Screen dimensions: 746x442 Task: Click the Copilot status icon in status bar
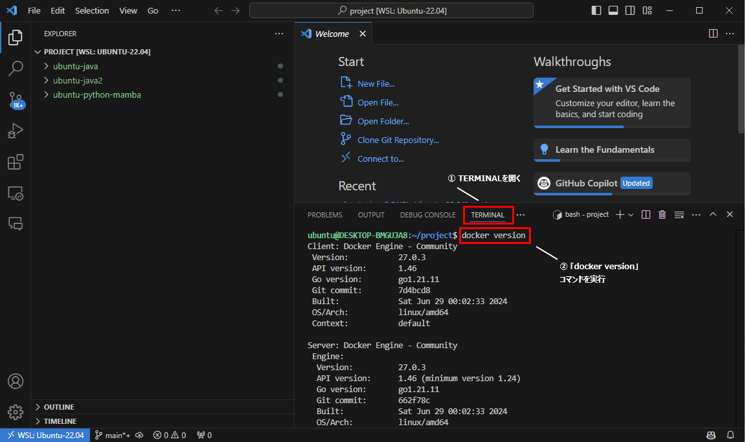coord(711,435)
